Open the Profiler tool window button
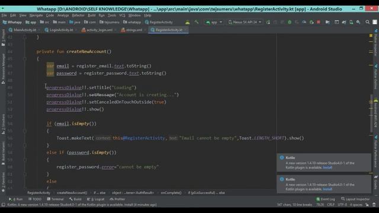 [117, 199]
